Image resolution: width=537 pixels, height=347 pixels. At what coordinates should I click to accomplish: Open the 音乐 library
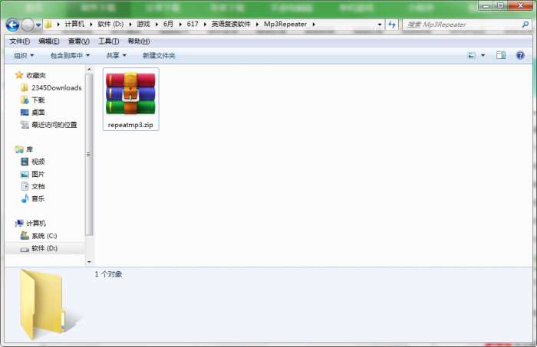(38, 198)
